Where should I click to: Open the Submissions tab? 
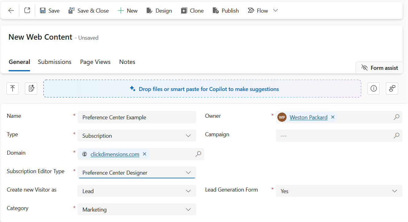click(x=55, y=62)
